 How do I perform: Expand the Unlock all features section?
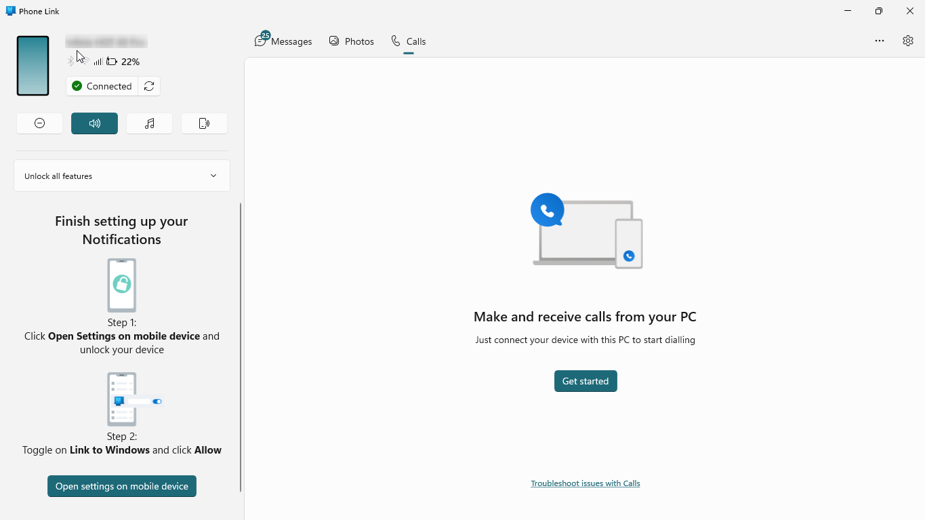tap(121, 176)
